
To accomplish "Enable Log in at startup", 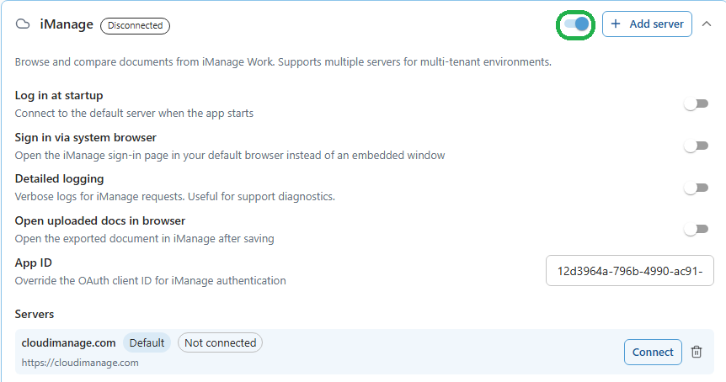I will coord(697,104).
